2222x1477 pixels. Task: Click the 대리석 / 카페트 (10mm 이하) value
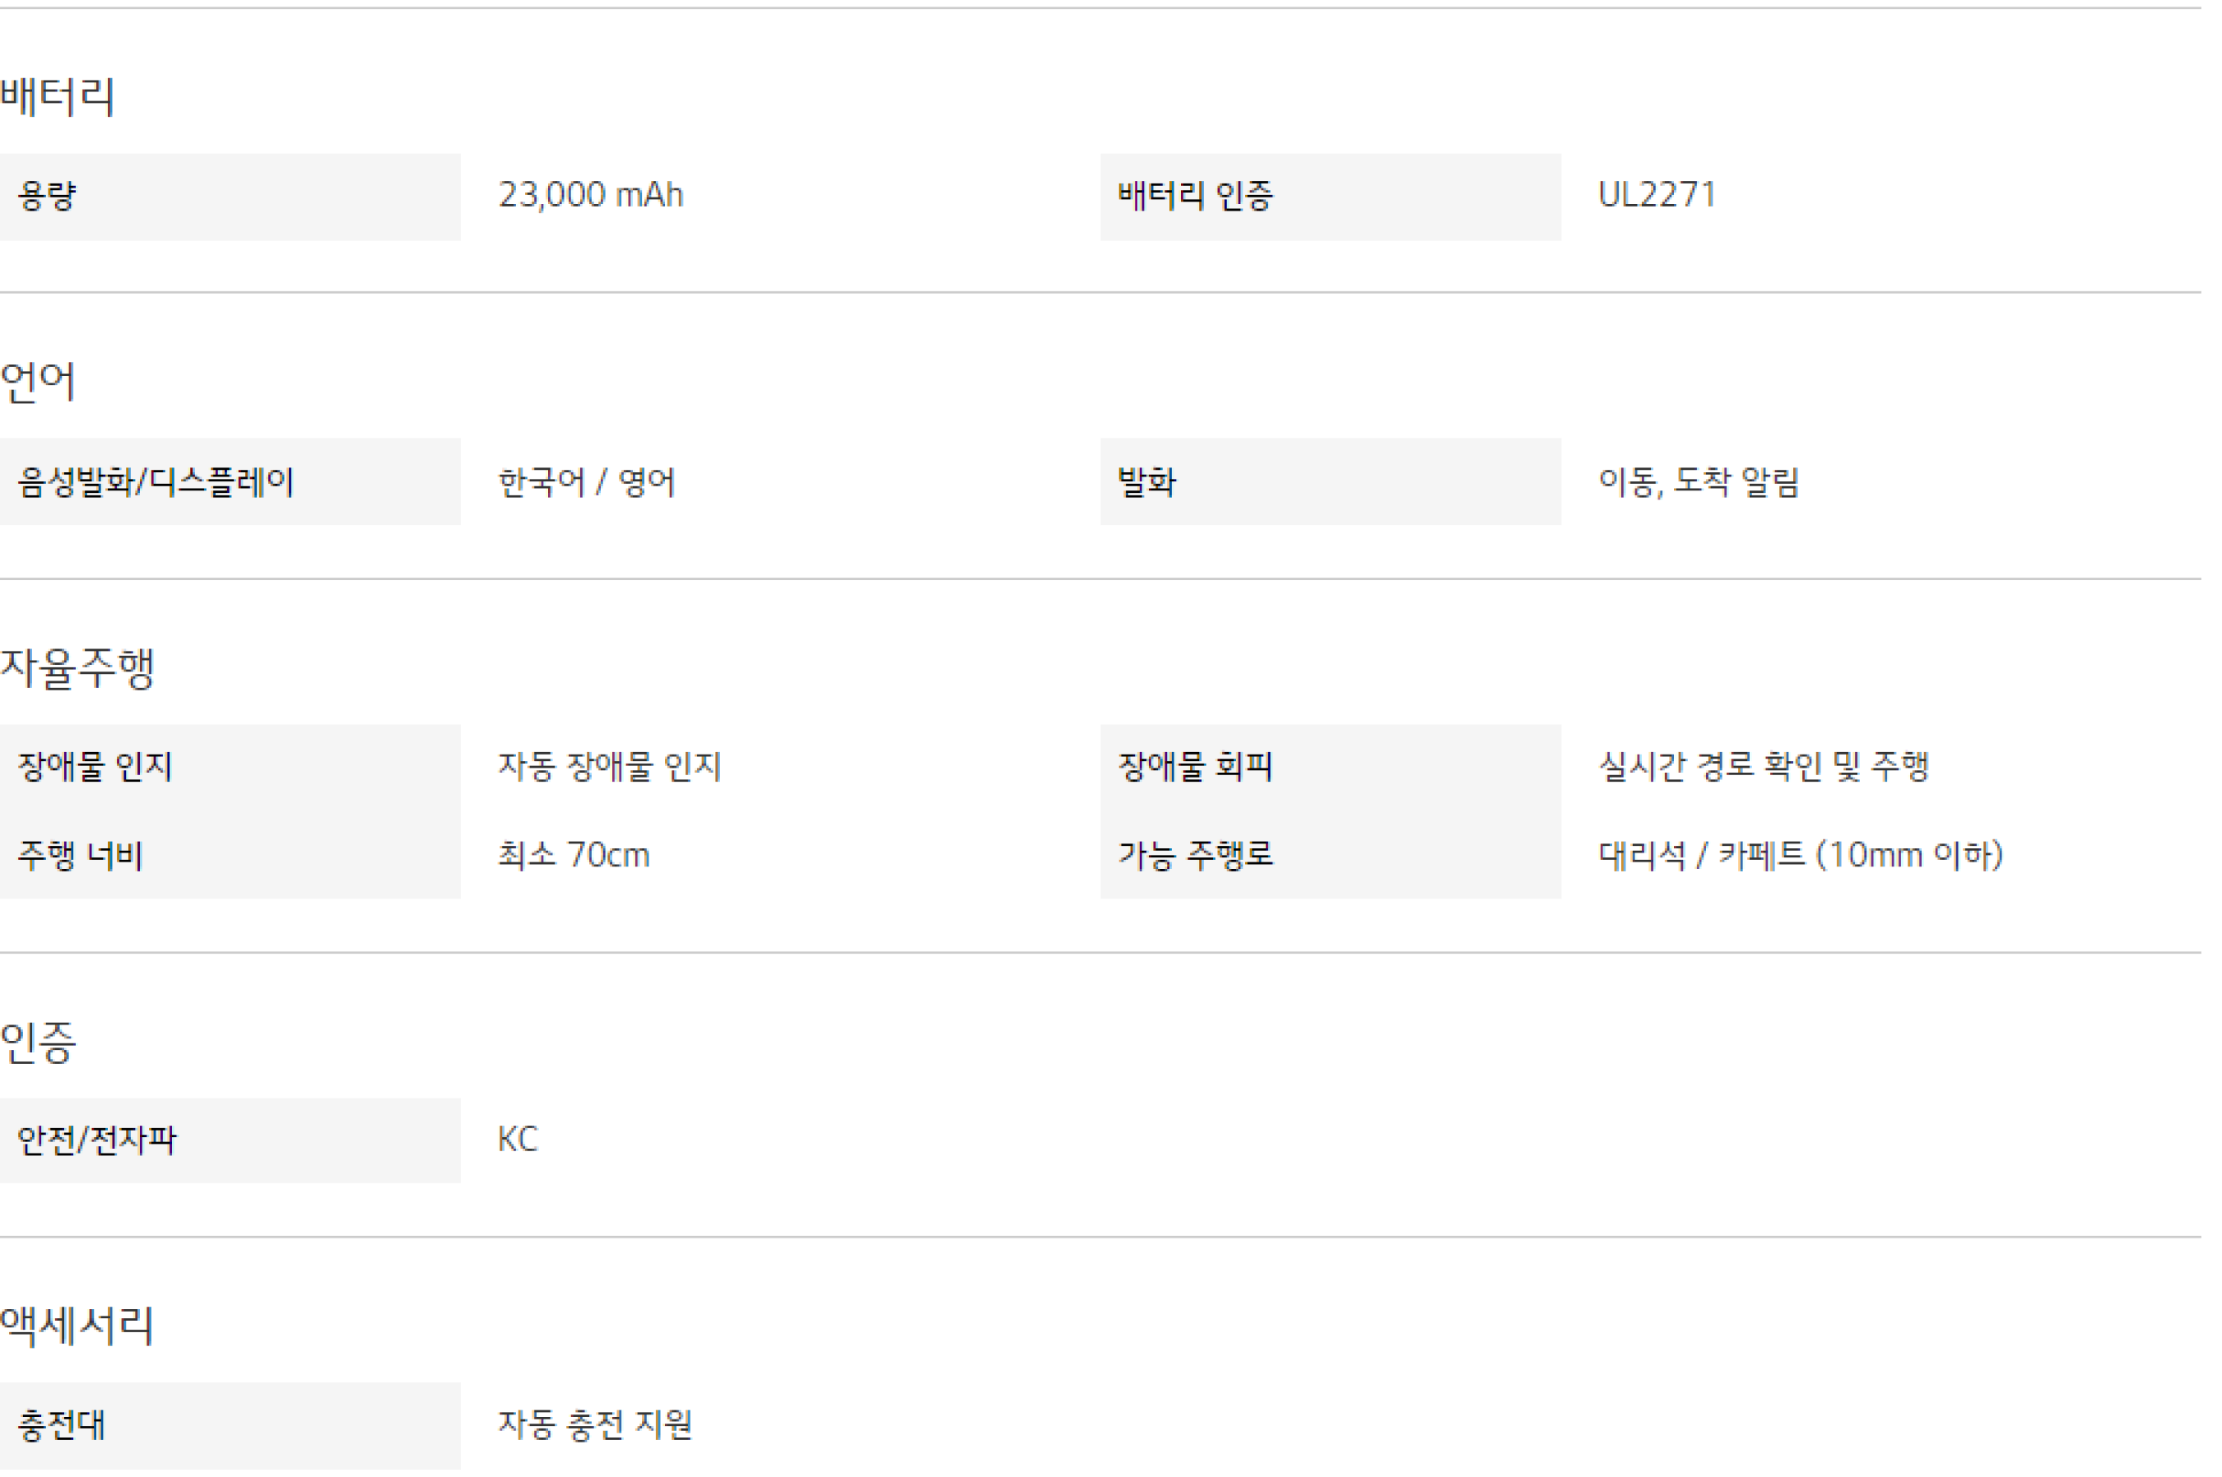point(1800,855)
